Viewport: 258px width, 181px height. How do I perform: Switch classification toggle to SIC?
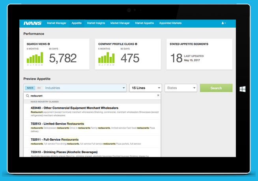(39, 88)
